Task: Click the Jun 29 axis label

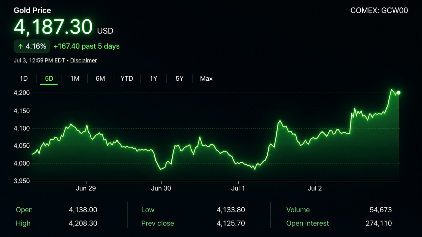Action: (86, 188)
